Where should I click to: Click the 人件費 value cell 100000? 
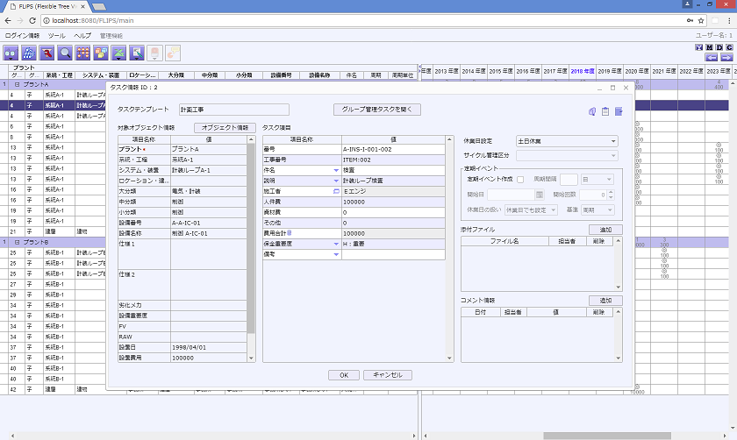point(393,202)
